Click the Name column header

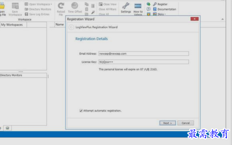[x=60, y=24]
